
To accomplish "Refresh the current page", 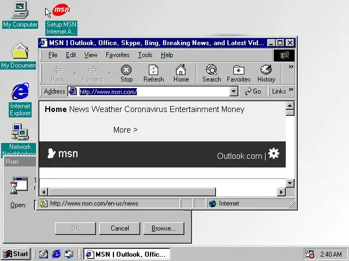I will click(x=154, y=74).
